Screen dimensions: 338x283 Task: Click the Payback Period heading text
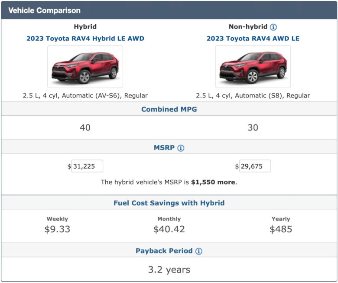(164, 251)
